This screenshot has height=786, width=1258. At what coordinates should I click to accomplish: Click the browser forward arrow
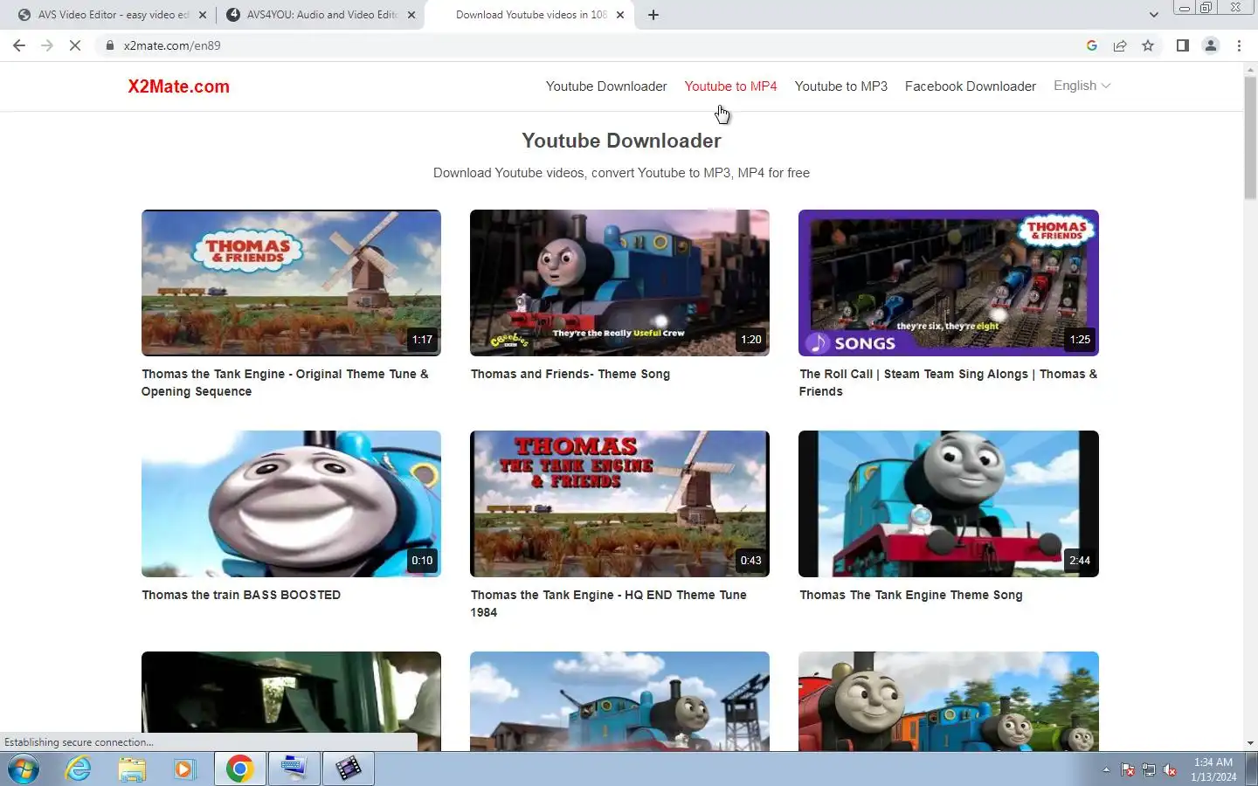point(47,45)
